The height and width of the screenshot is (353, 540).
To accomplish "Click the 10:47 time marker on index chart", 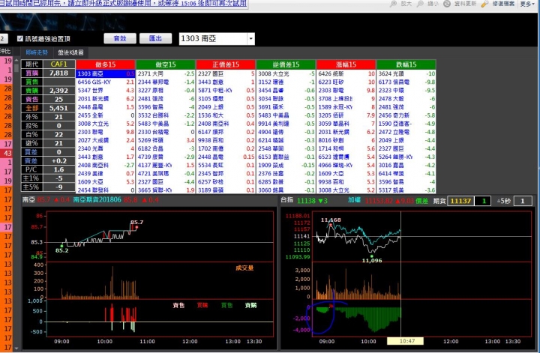I will (405, 341).
